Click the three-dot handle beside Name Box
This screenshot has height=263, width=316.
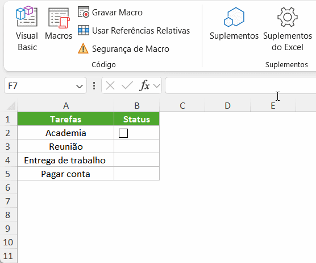click(x=94, y=85)
